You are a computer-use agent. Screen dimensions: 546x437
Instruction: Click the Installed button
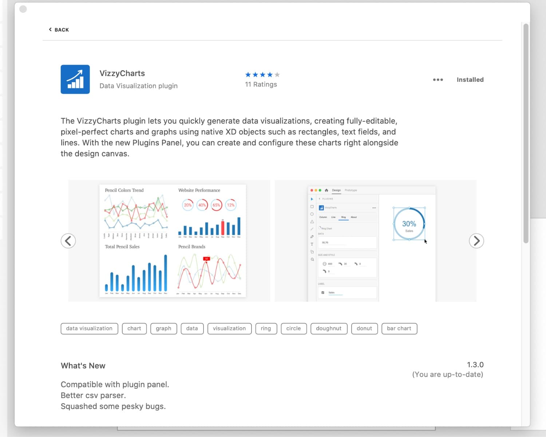tap(470, 80)
